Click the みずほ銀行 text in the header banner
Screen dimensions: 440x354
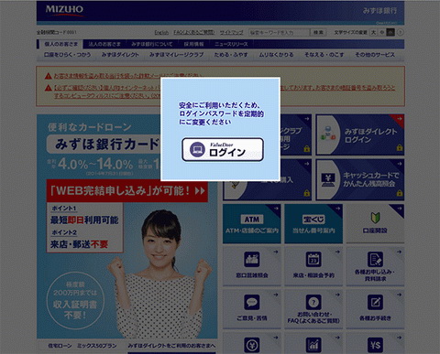coord(379,11)
